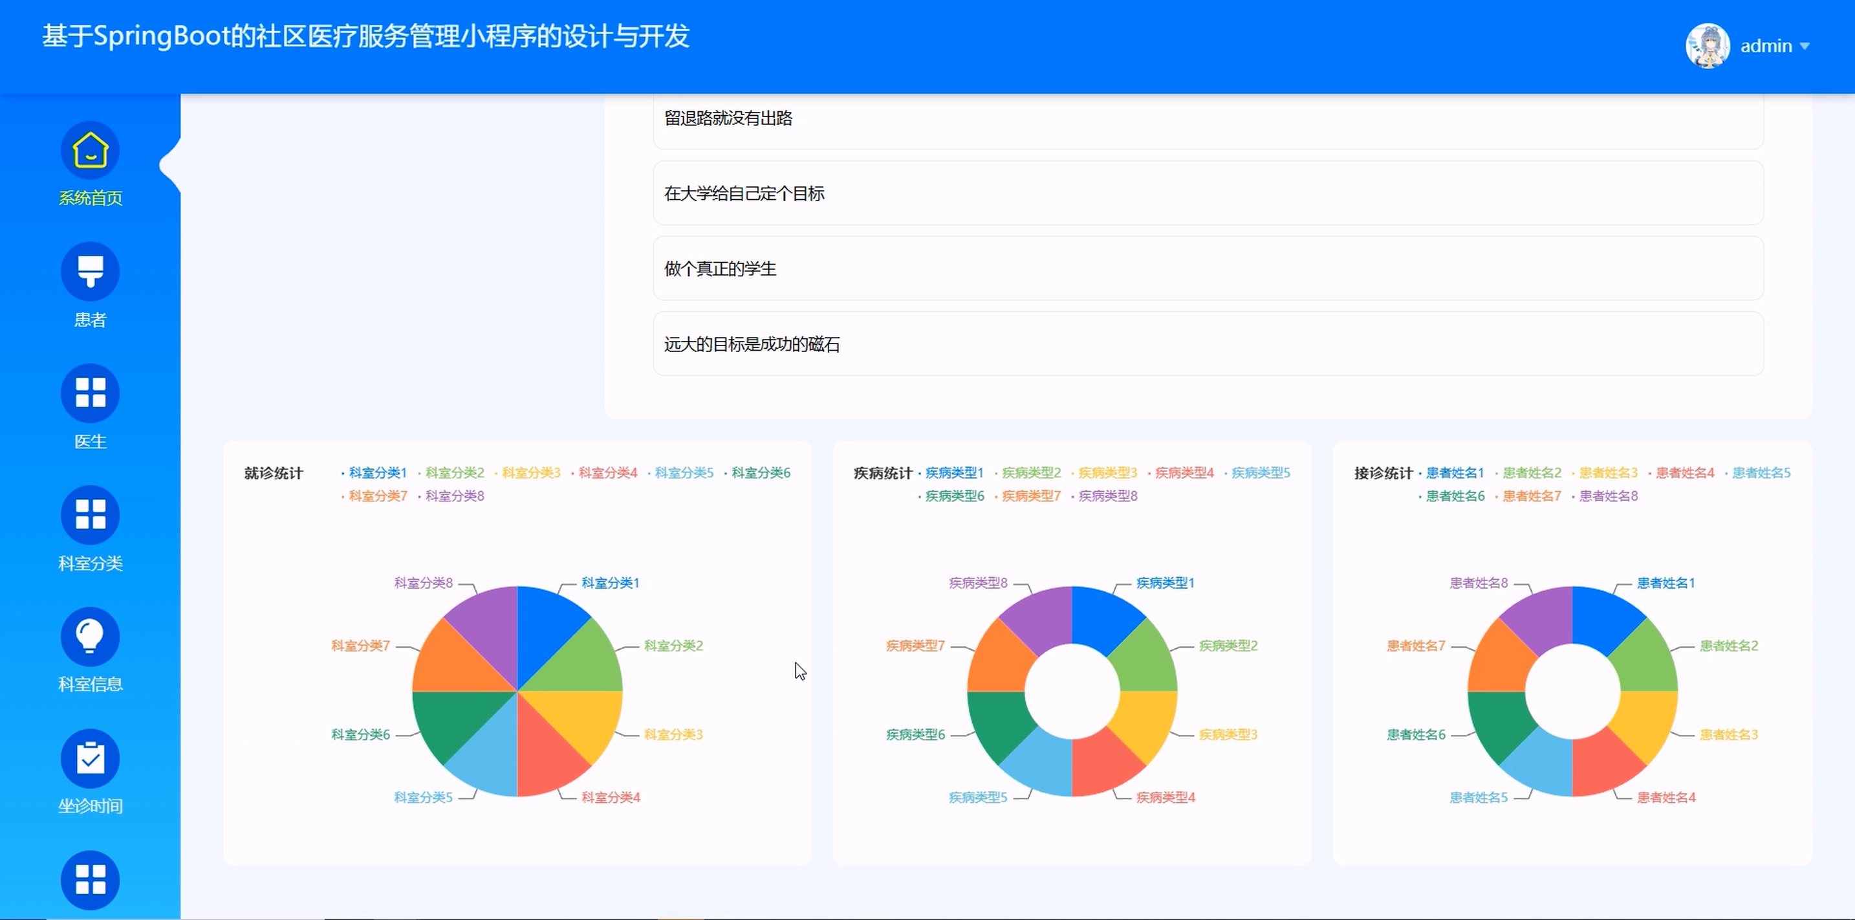Toggle 科室分类1 legend in 就诊统计 chart
The width and height of the screenshot is (1855, 920).
[x=376, y=472]
